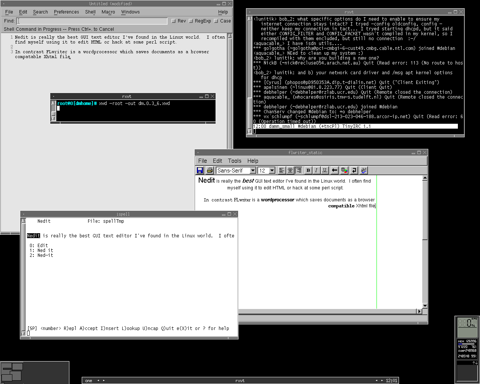Click the previous-desktop arrow beside 'one' label
The image size is (480, 384).
tap(98, 381)
